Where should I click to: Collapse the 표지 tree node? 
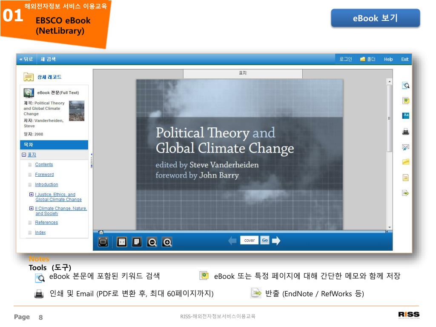24,155
